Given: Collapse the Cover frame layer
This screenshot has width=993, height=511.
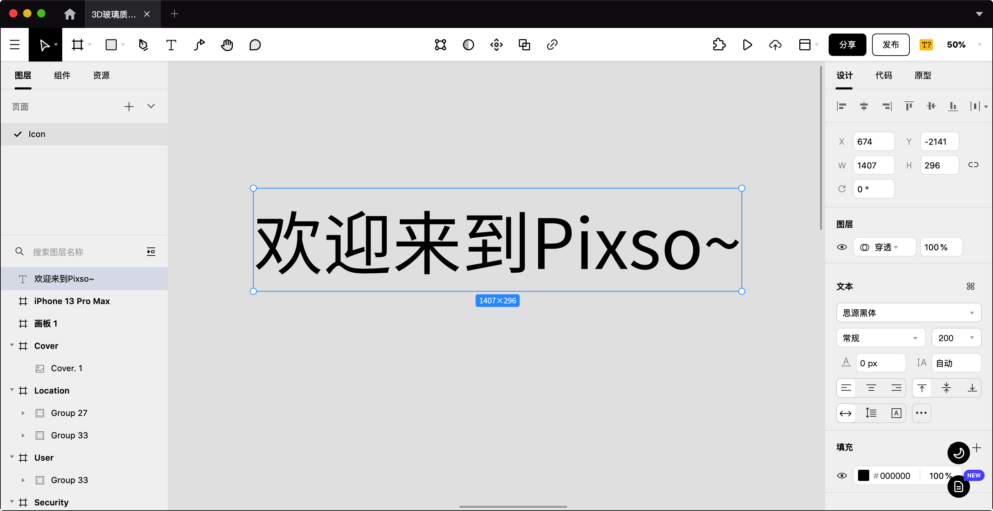Looking at the screenshot, I should click(x=12, y=345).
